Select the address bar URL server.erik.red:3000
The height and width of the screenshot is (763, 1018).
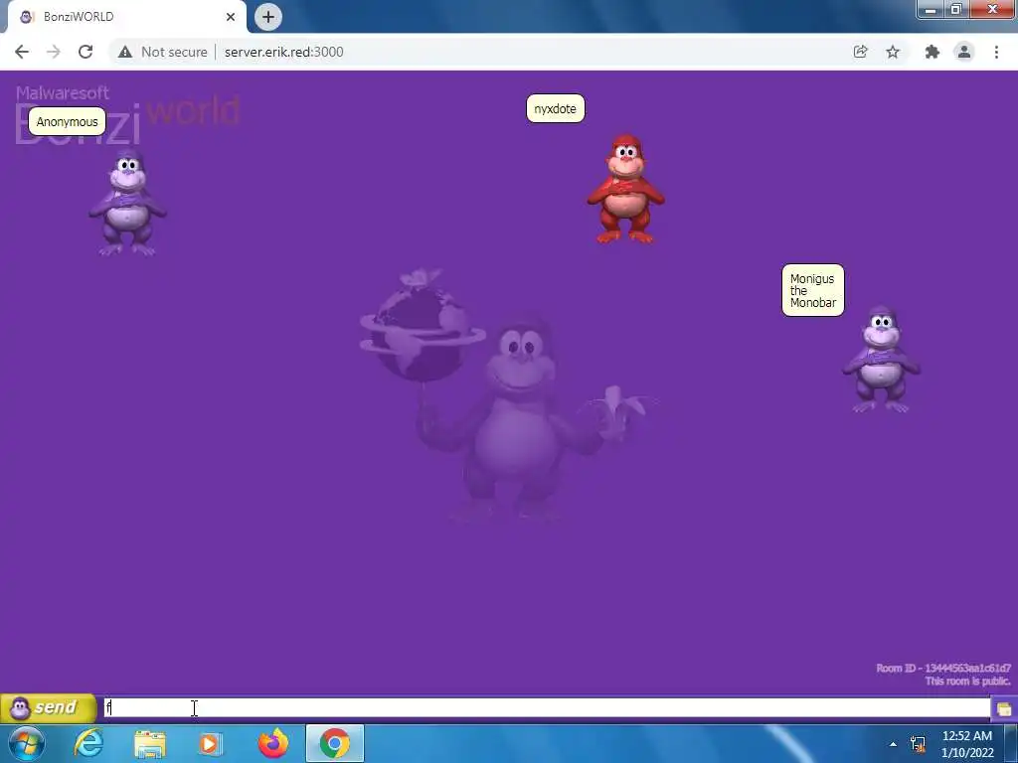[283, 52]
